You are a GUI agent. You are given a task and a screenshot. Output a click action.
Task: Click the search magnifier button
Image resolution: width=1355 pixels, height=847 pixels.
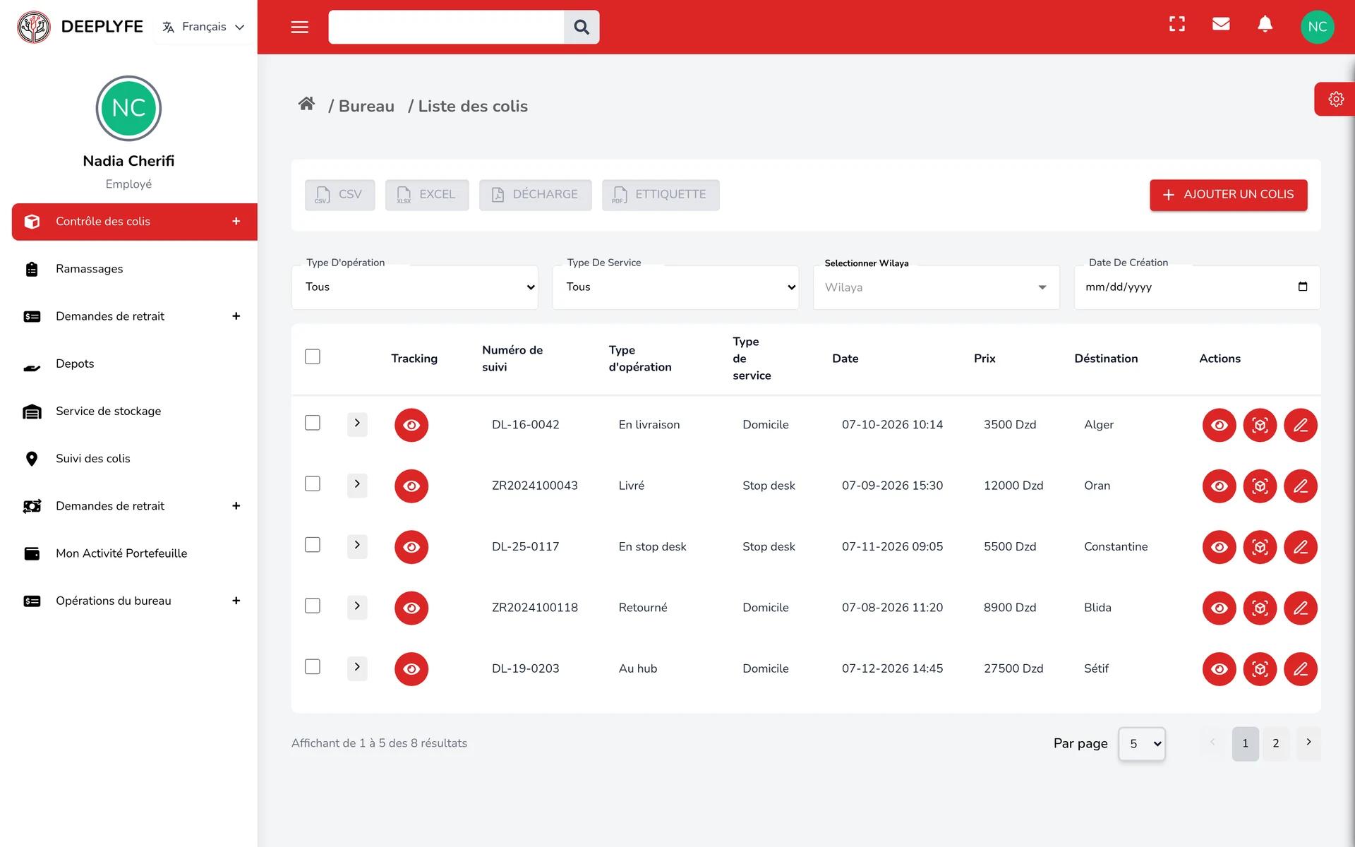tap(582, 27)
